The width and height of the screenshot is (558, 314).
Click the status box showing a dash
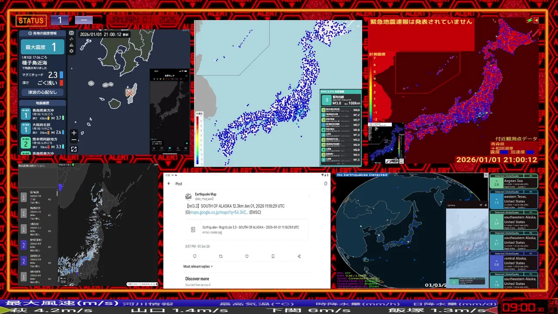tap(84, 20)
